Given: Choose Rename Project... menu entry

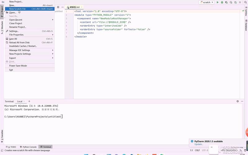Looking at the screenshot, I should tap(30, 27).
